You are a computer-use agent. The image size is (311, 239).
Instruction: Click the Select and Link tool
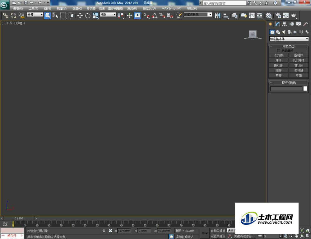click(6, 15)
